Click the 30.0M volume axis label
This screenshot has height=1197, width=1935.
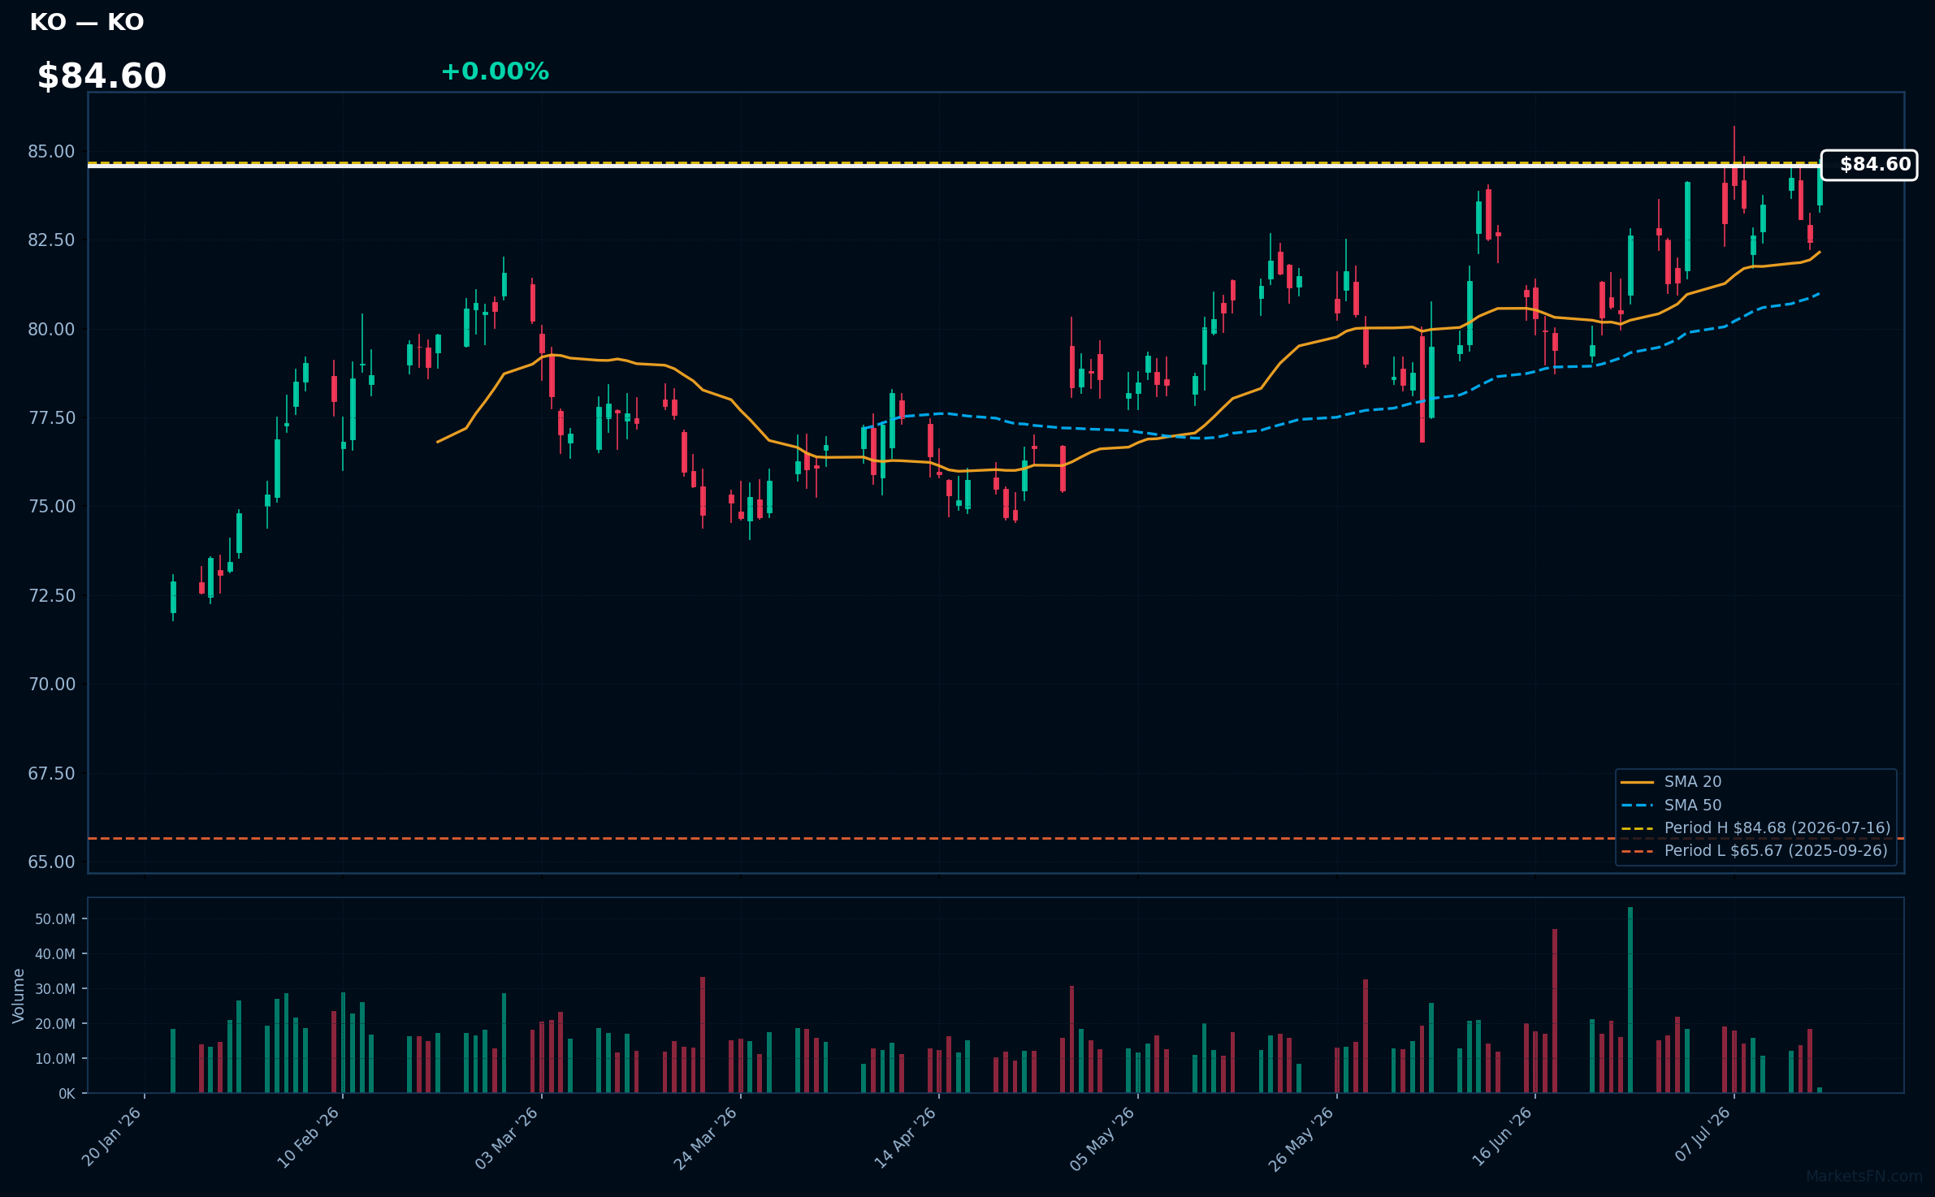(54, 989)
